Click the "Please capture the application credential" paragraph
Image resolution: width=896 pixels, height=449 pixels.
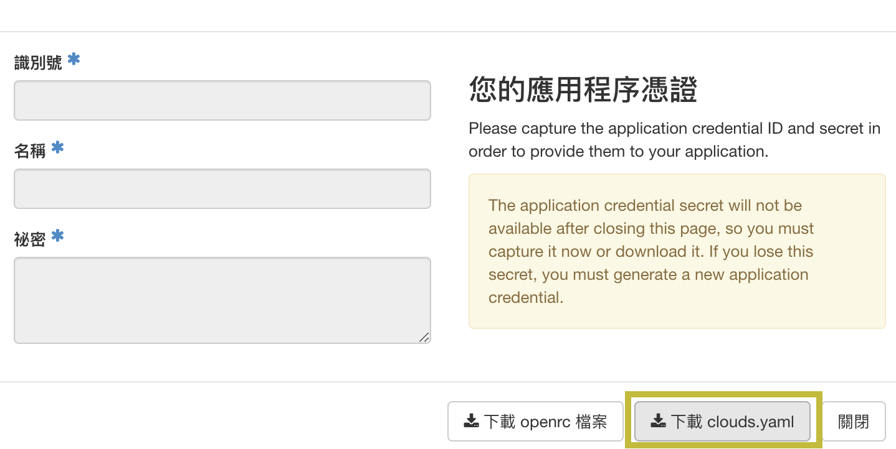coord(674,140)
